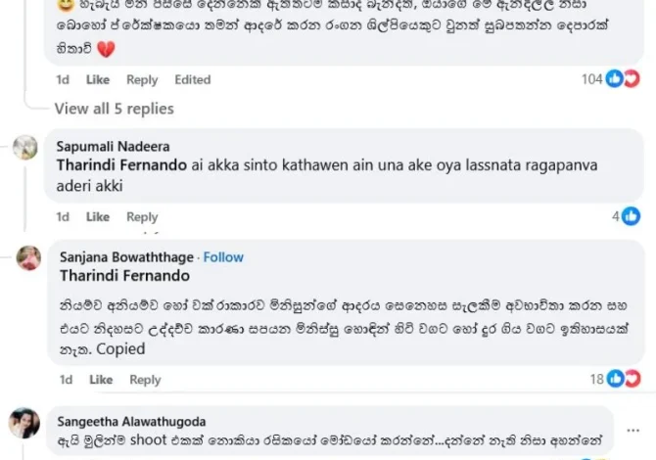The width and height of the screenshot is (656, 460).
Task: Click the like reaction icon next to 4
Action: [631, 216]
